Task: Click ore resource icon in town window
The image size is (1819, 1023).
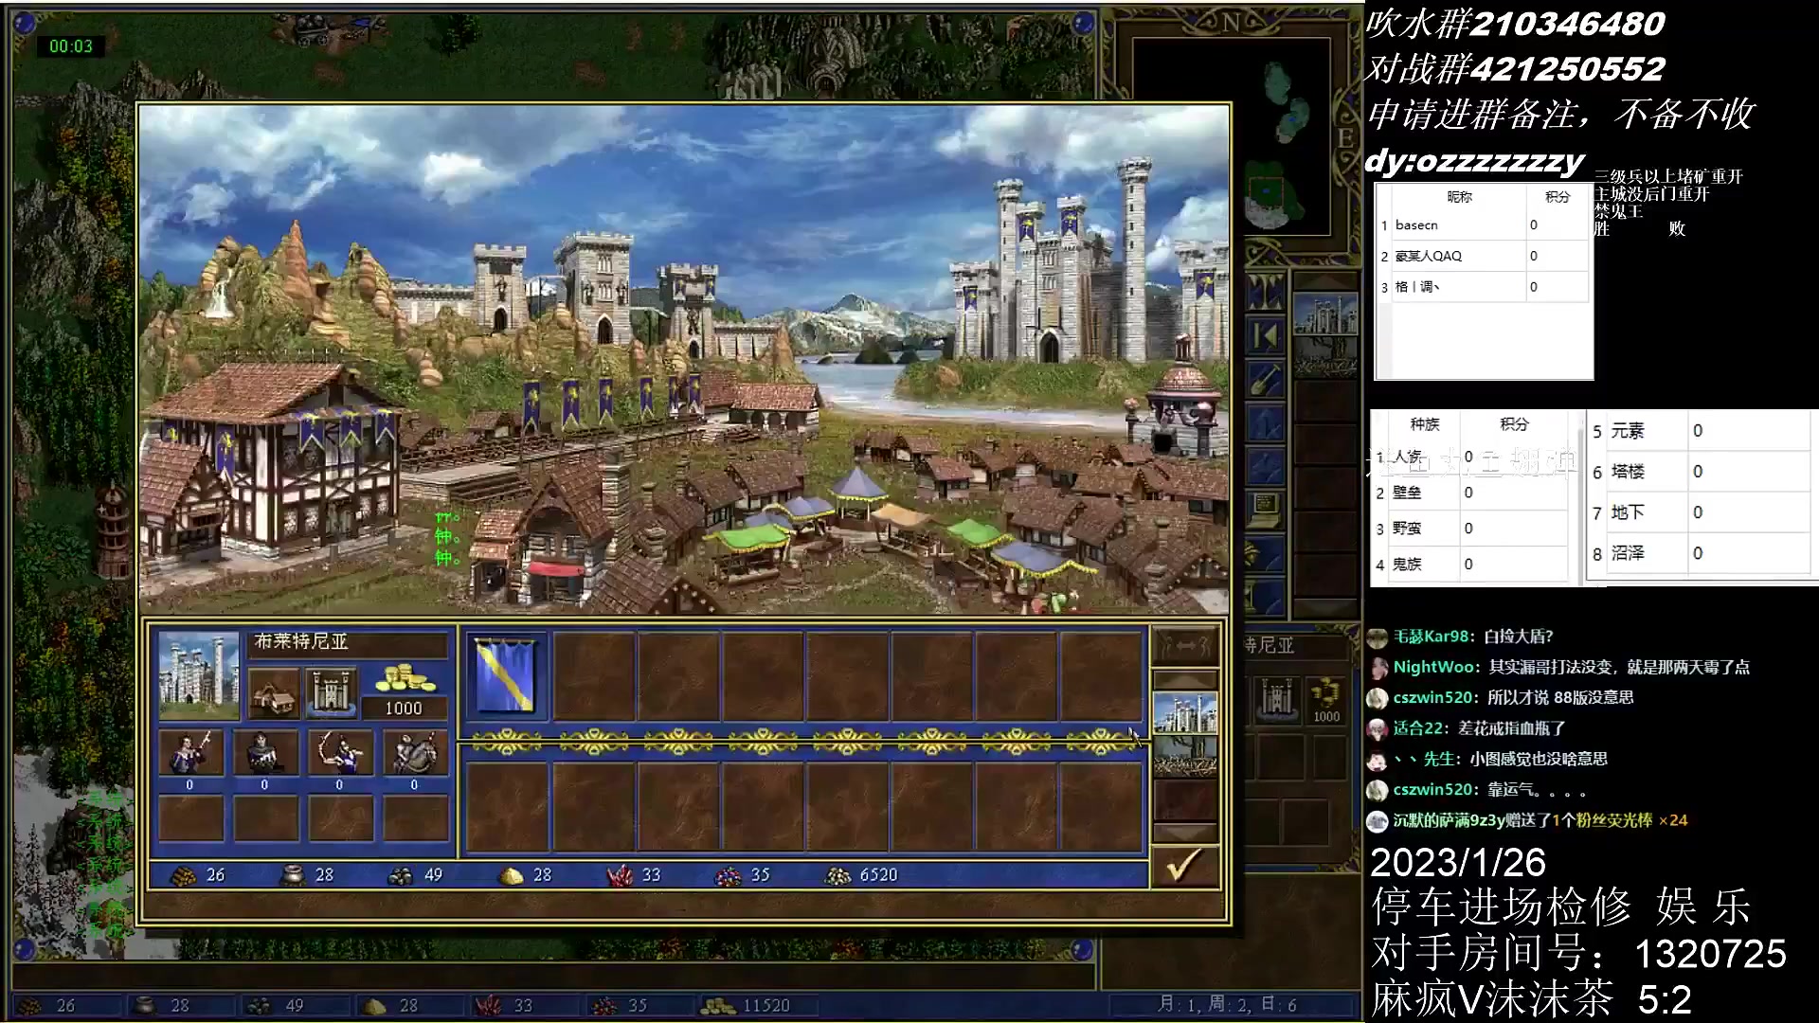Action: (400, 875)
